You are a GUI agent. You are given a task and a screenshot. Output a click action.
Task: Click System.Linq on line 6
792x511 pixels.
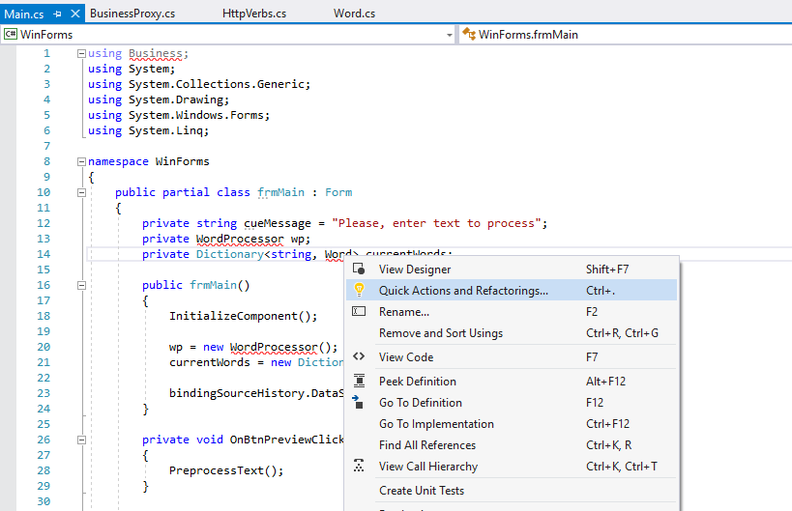pyautogui.click(x=165, y=130)
